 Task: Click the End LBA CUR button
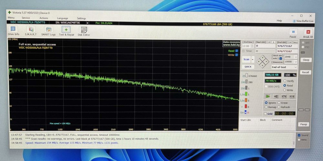pos(290,42)
